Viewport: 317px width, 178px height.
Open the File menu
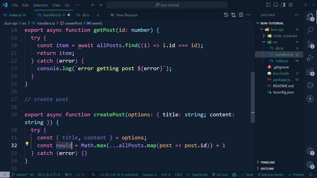[15, 5]
